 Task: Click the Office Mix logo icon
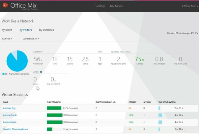(x=6, y=5)
